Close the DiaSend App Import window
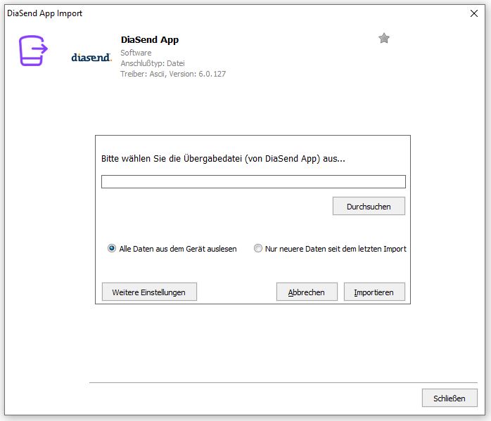This screenshot has height=421, width=491. click(x=474, y=13)
